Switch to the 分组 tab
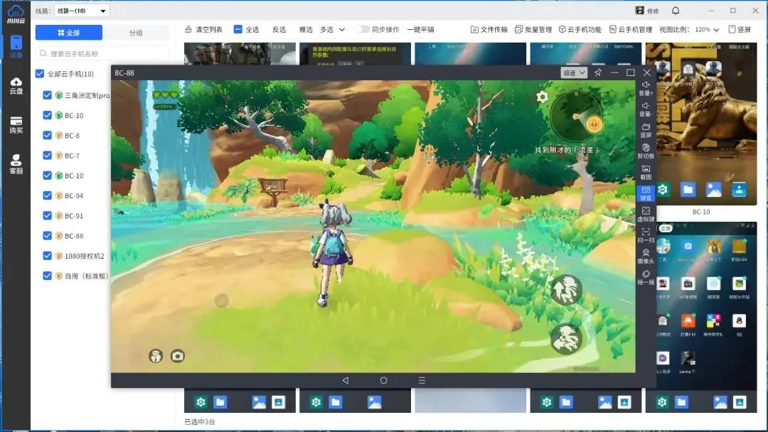Image resolution: width=768 pixels, height=432 pixels. click(x=136, y=33)
